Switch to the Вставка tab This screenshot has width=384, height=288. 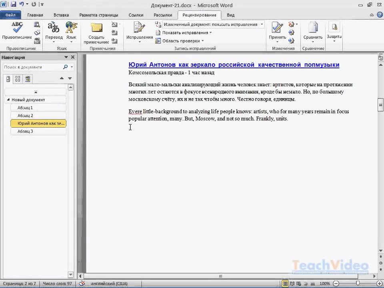[x=61, y=15]
